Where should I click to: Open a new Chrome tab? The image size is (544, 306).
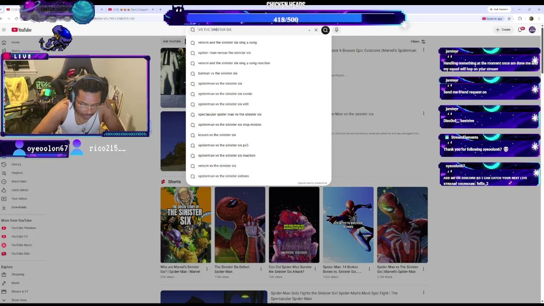coord(160,9)
